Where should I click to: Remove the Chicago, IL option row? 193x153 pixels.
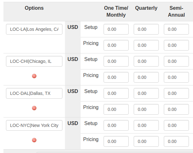34,76
